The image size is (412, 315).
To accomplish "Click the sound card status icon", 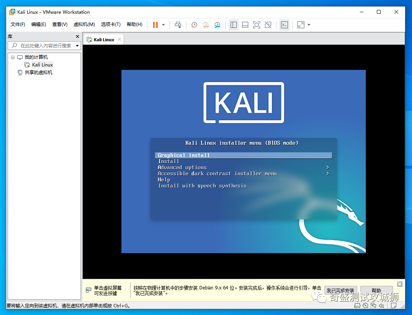I will click(381, 305).
